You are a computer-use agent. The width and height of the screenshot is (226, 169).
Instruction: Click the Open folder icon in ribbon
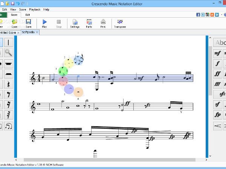click(x=14, y=23)
